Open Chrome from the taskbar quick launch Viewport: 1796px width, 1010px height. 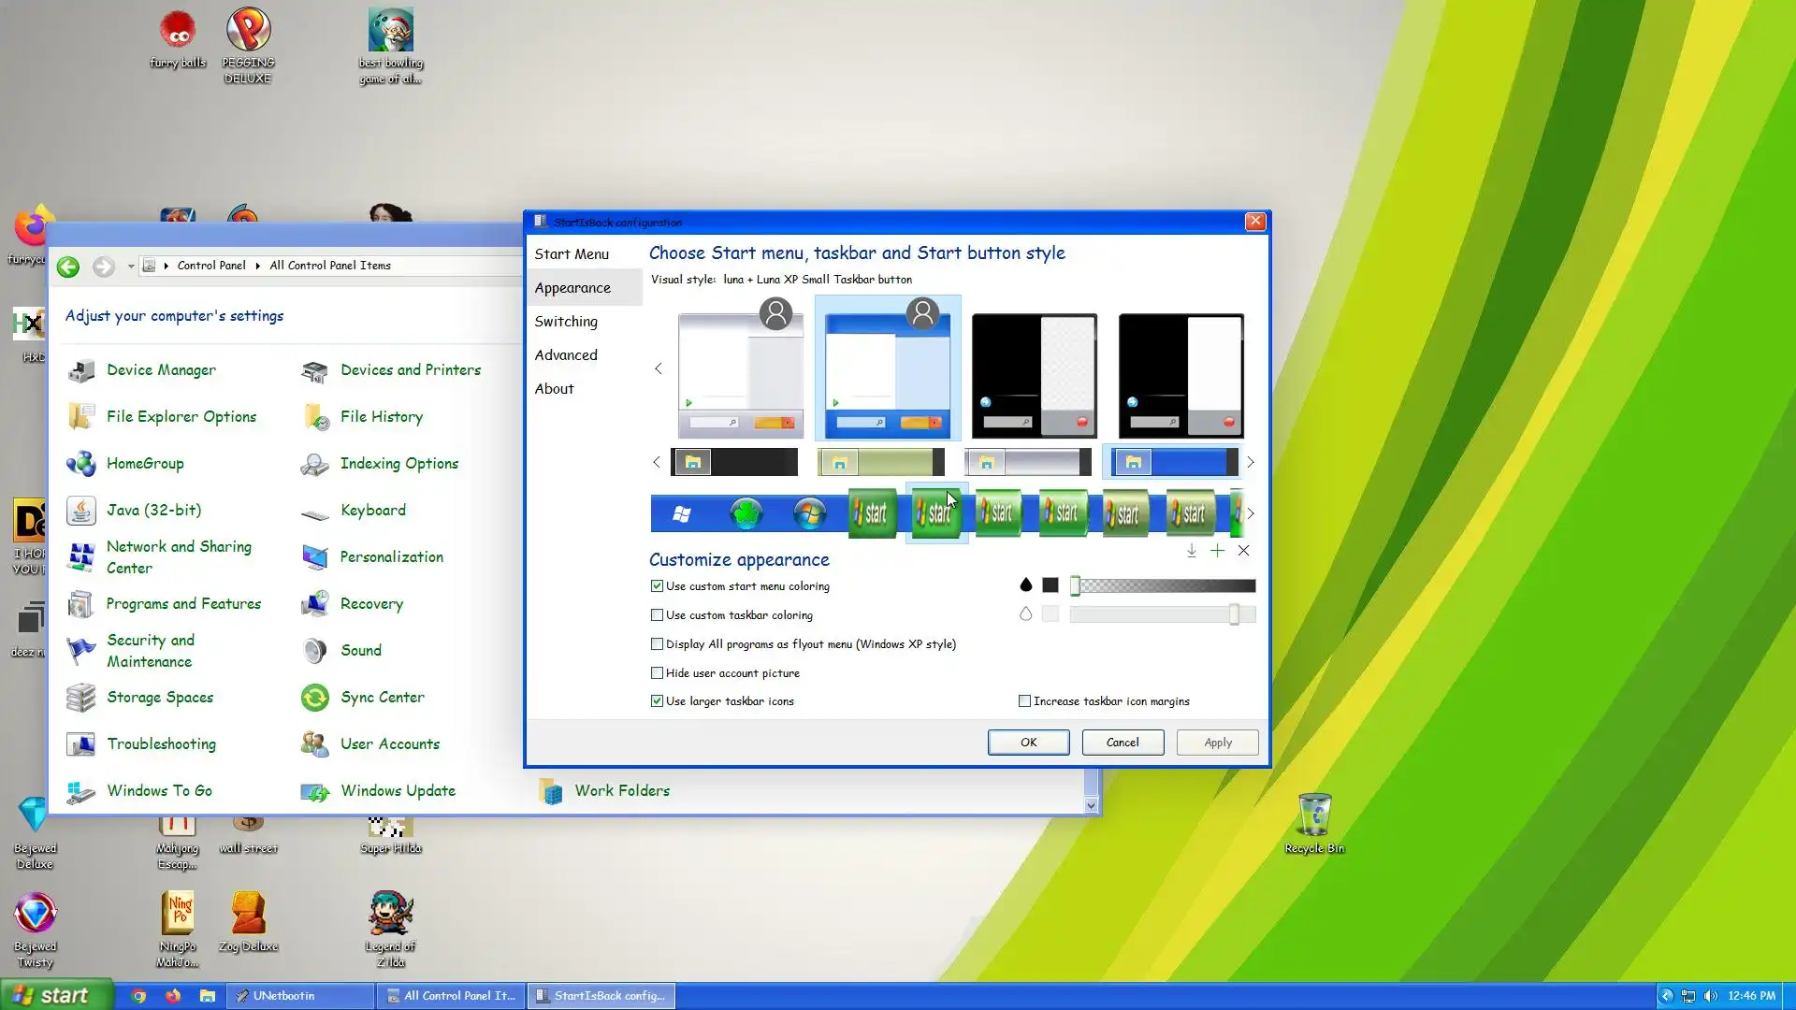tap(138, 996)
